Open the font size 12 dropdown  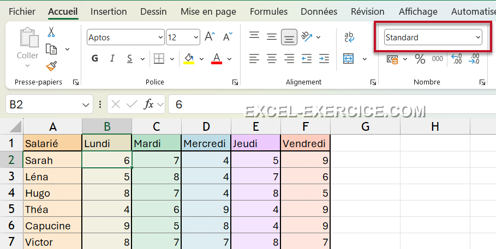(x=196, y=38)
